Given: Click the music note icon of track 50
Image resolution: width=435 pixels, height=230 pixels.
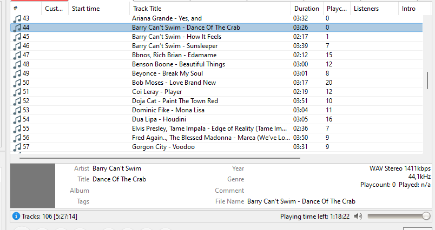Looking at the screenshot, I should click(x=17, y=83).
